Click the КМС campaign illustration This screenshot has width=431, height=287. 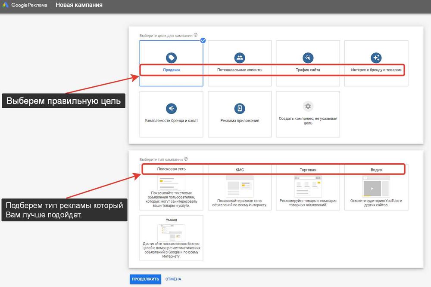point(240,186)
